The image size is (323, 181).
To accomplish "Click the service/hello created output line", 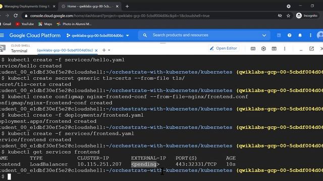I will coord(31,66).
